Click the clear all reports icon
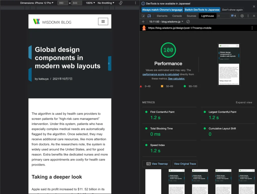 point(188,22)
